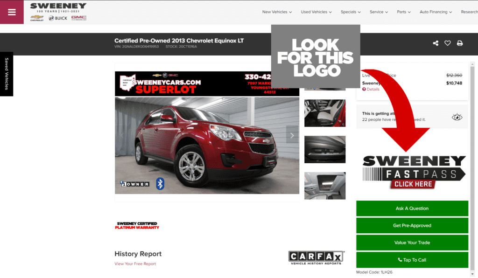The image size is (478, 278).
Task: Print the vehicle details page
Action: pos(460,43)
